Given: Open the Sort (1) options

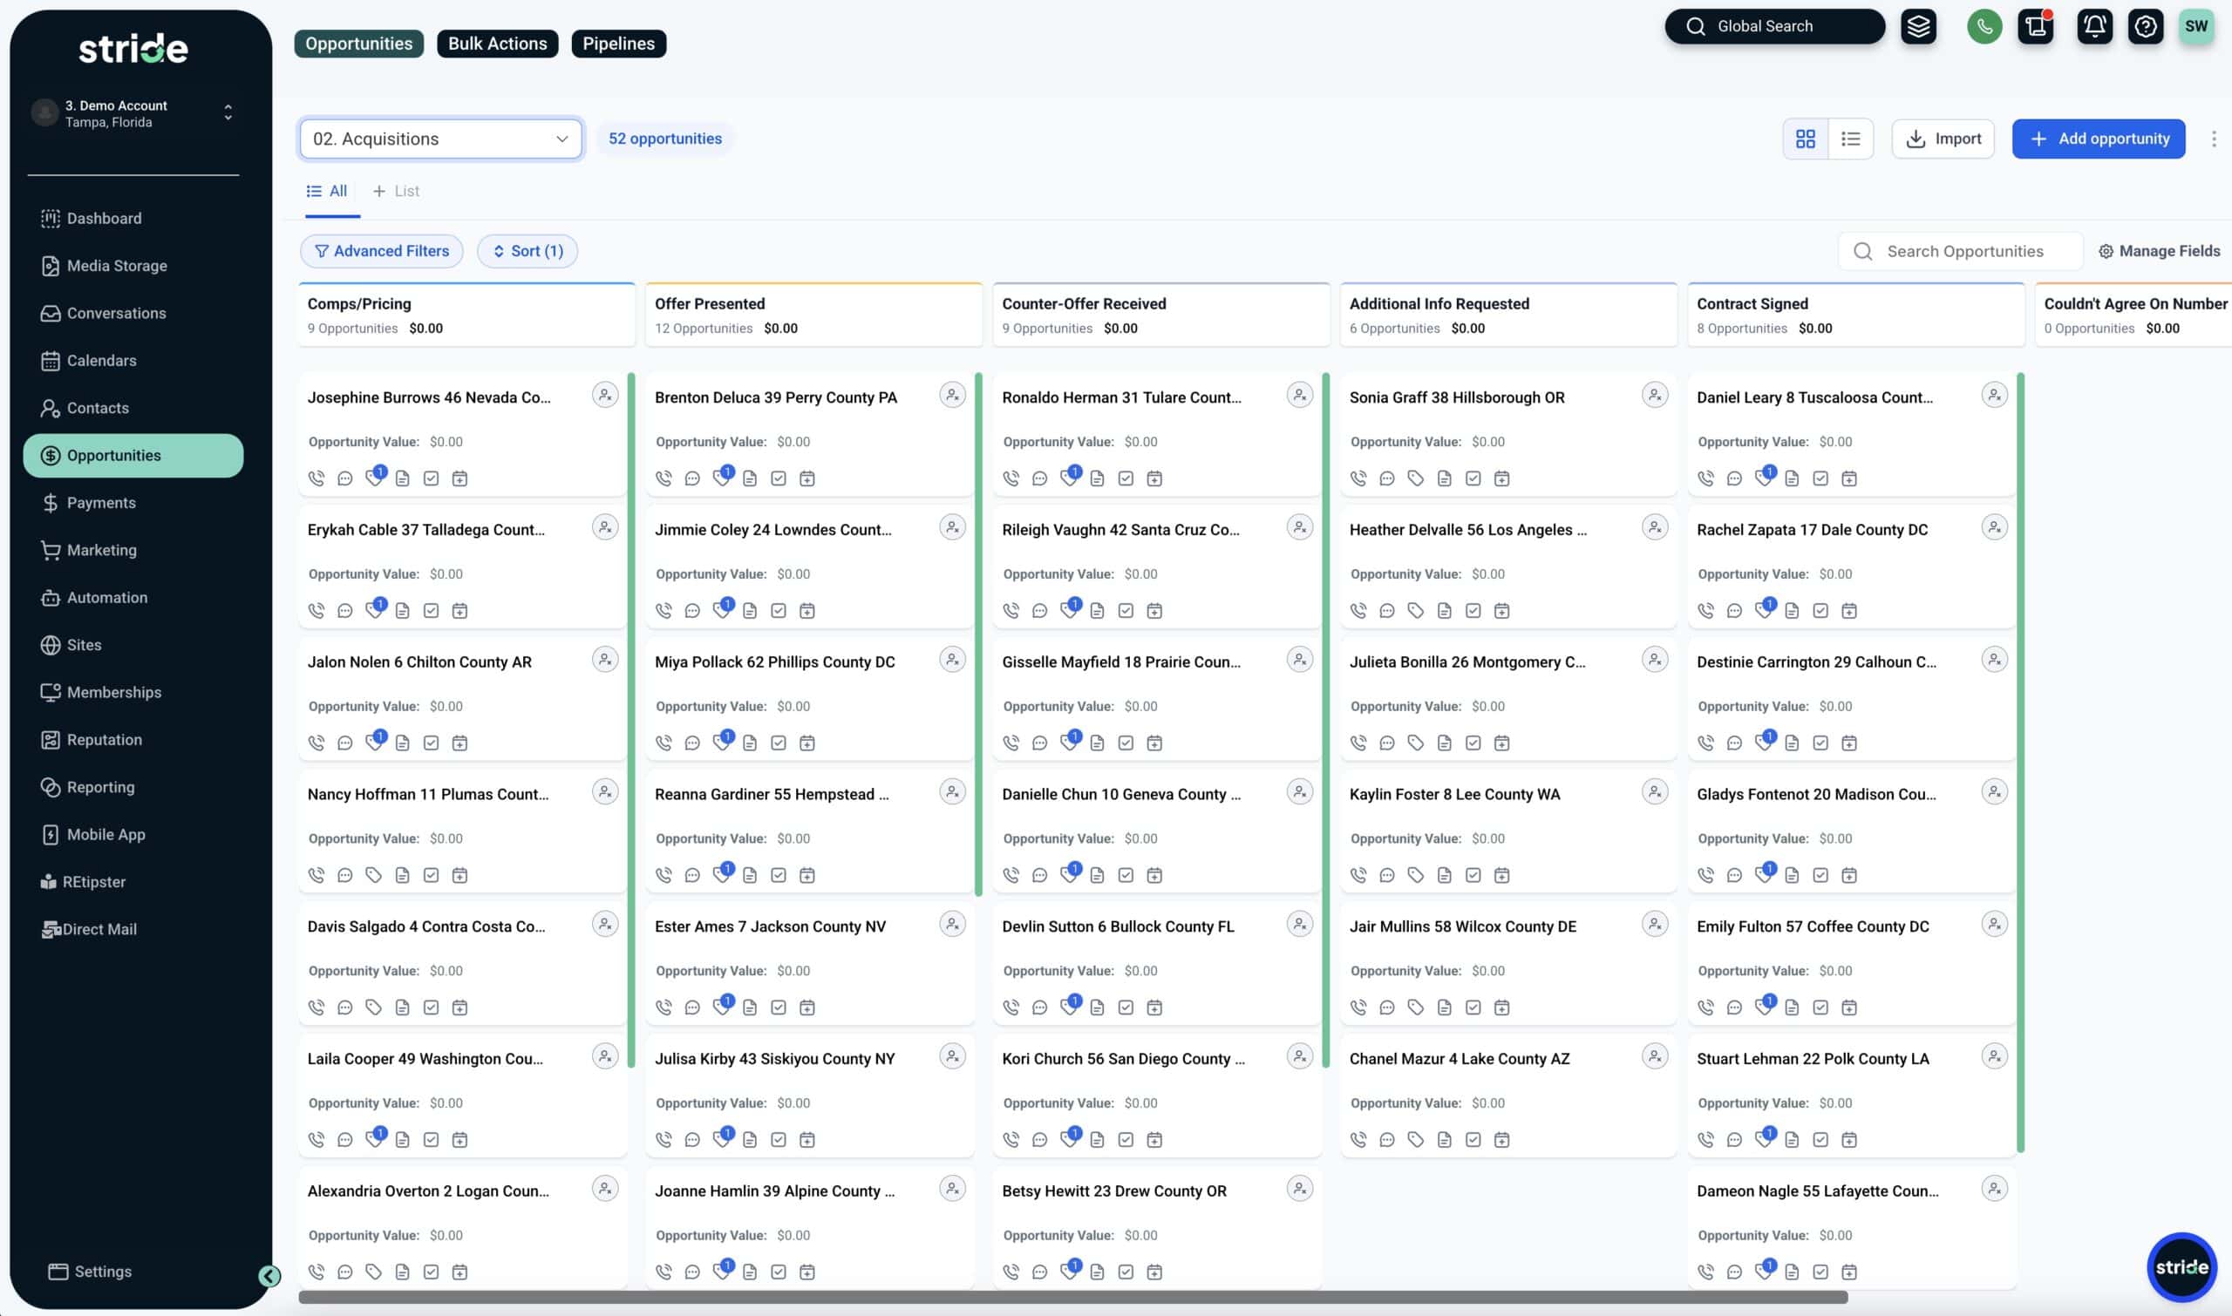Looking at the screenshot, I should (527, 251).
